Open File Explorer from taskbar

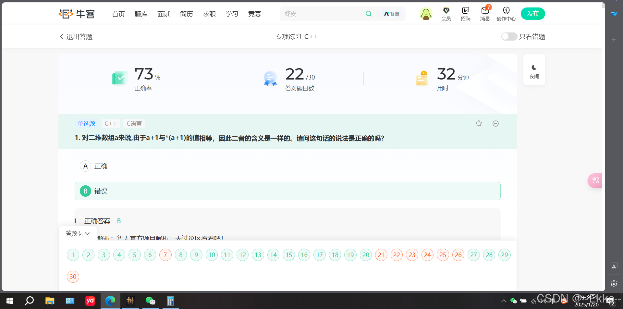tap(50, 301)
